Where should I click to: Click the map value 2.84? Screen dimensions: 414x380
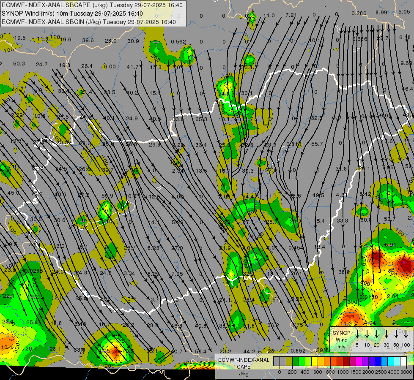392,296
